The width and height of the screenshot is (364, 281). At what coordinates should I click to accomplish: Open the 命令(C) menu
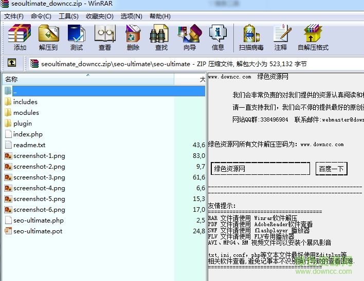pyautogui.click(x=41, y=16)
